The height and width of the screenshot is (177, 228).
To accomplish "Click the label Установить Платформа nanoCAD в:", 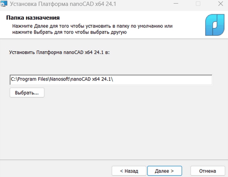I will [60, 52].
